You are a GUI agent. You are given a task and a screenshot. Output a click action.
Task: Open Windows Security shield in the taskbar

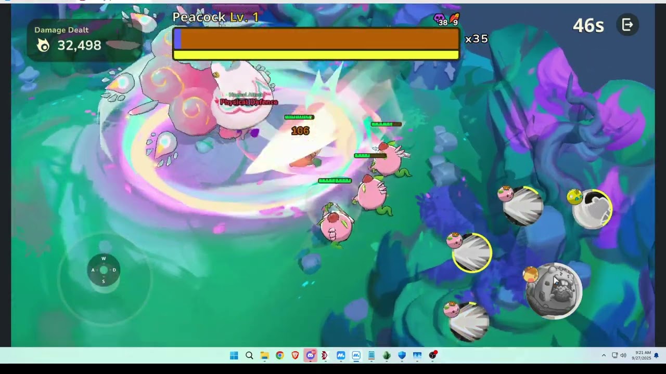(402, 355)
